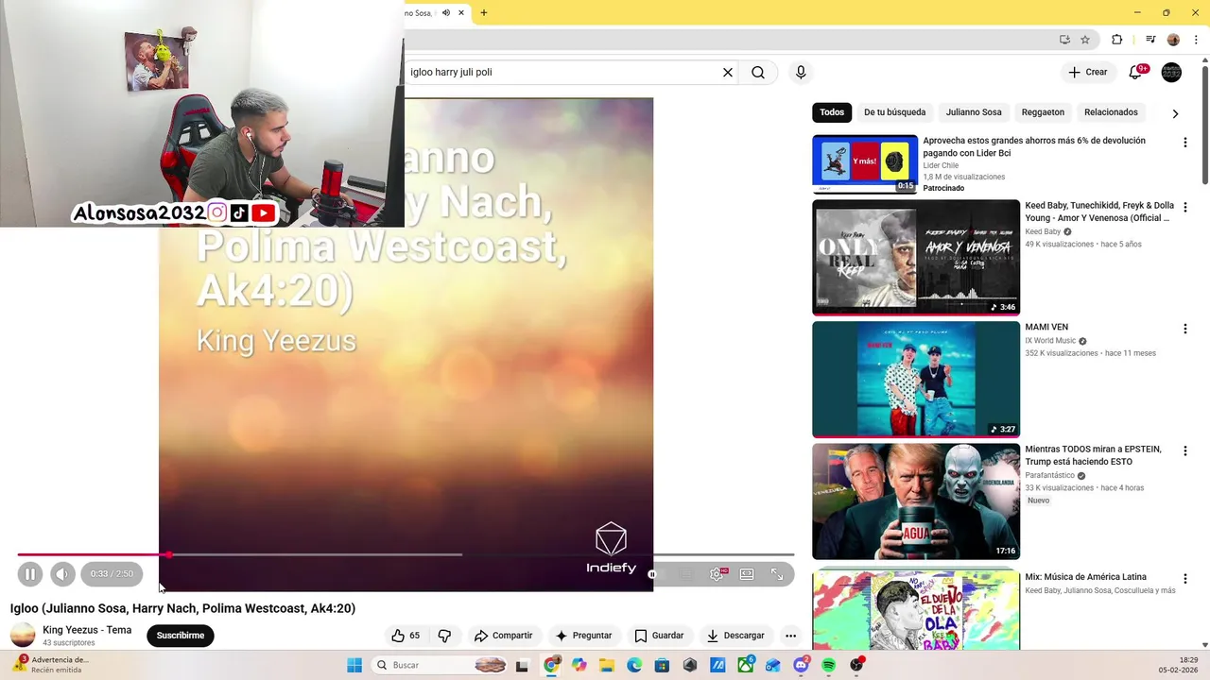Show more filter chips with right arrow

click(x=1175, y=113)
